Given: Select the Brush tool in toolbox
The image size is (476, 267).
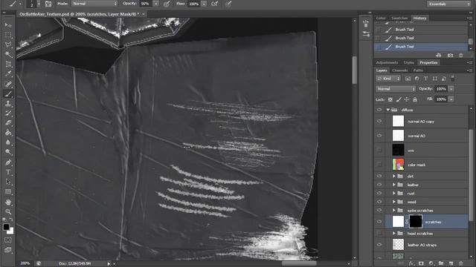Looking at the screenshot, I should [8, 93].
